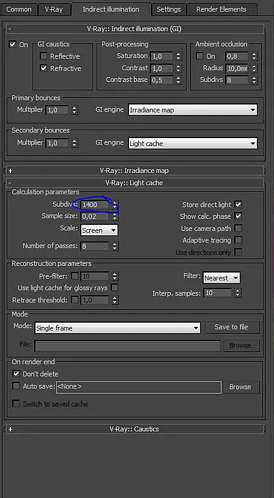Open Secondary bounces GI engine dropdown

(193, 143)
